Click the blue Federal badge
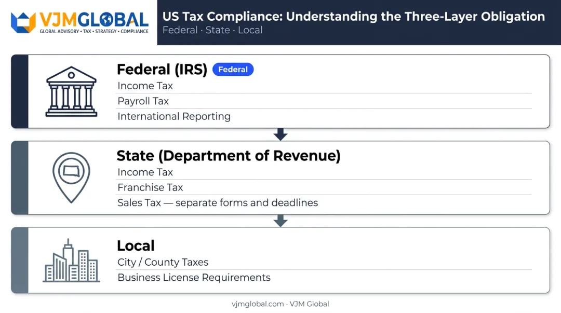 (233, 70)
